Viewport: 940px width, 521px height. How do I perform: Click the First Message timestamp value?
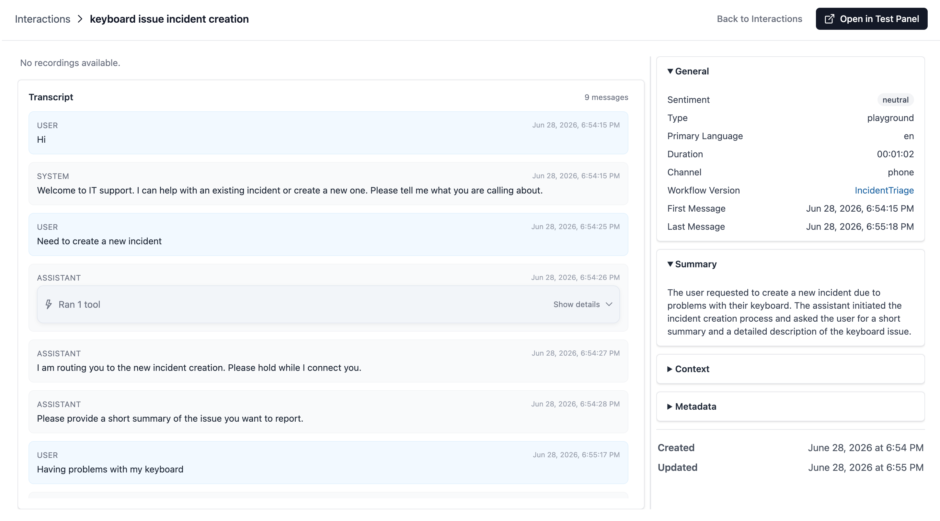click(860, 208)
